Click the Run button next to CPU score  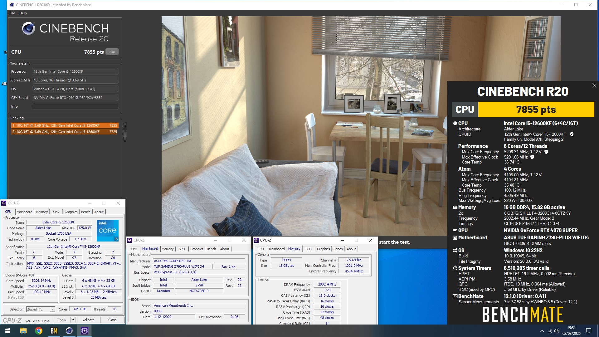pos(112,52)
